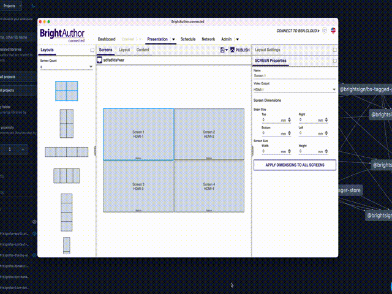Click the left panel collapse handle

(x=95, y=151)
